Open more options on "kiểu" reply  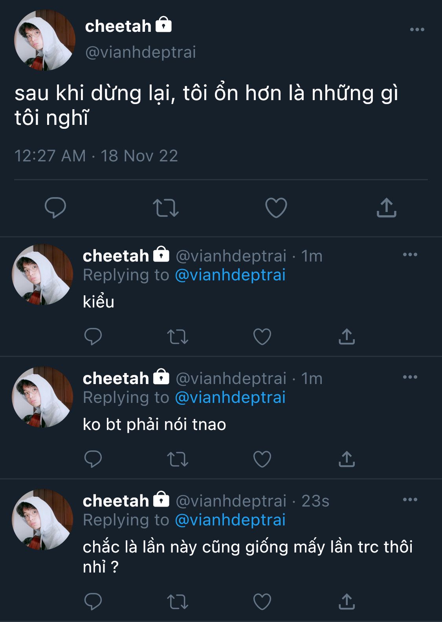click(x=410, y=255)
